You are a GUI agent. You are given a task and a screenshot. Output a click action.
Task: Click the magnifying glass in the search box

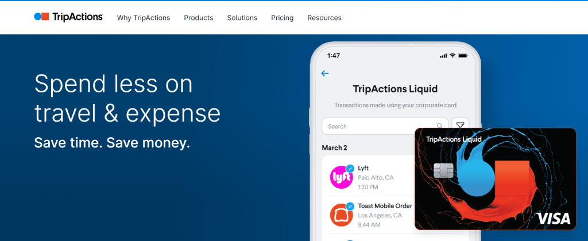pos(440,126)
